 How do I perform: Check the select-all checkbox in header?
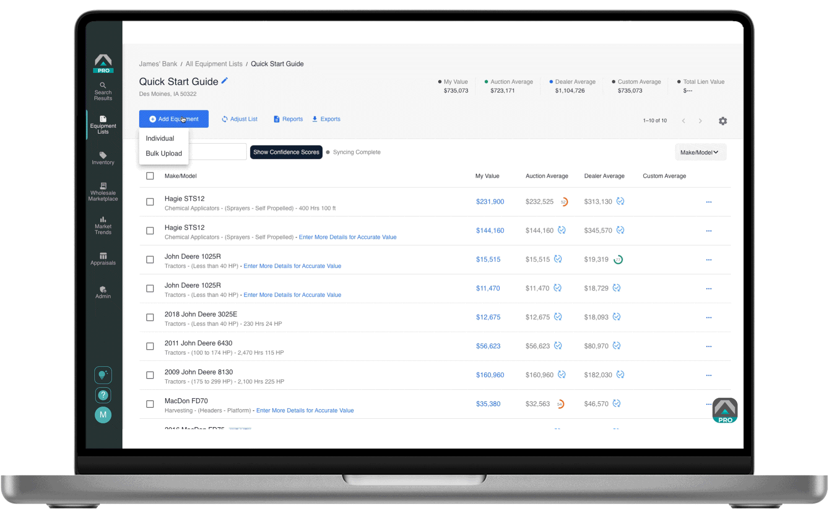150,176
